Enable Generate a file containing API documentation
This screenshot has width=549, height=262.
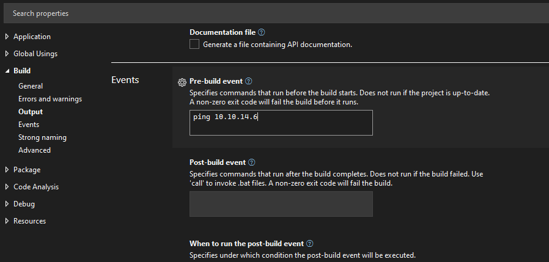tap(194, 44)
